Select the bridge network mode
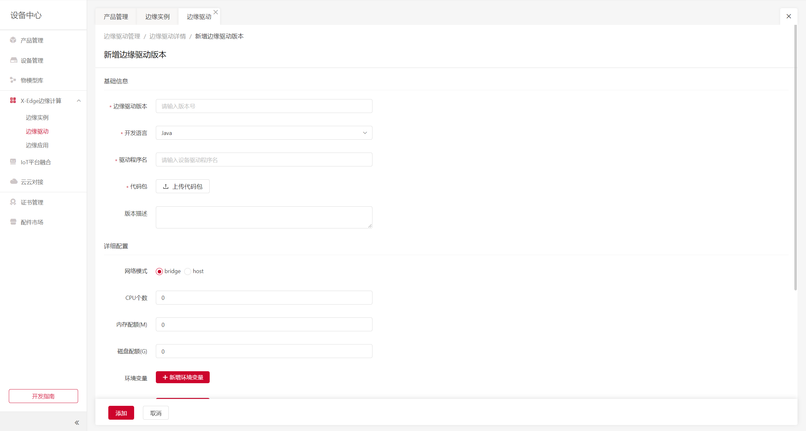Image resolution: width=806 pixels, height=431 pixels. (159, 271)
